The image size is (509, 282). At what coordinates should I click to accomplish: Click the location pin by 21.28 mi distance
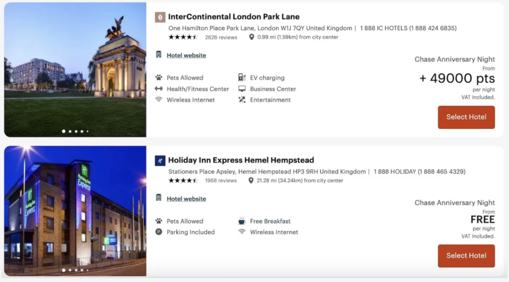[x=251, y=181]
